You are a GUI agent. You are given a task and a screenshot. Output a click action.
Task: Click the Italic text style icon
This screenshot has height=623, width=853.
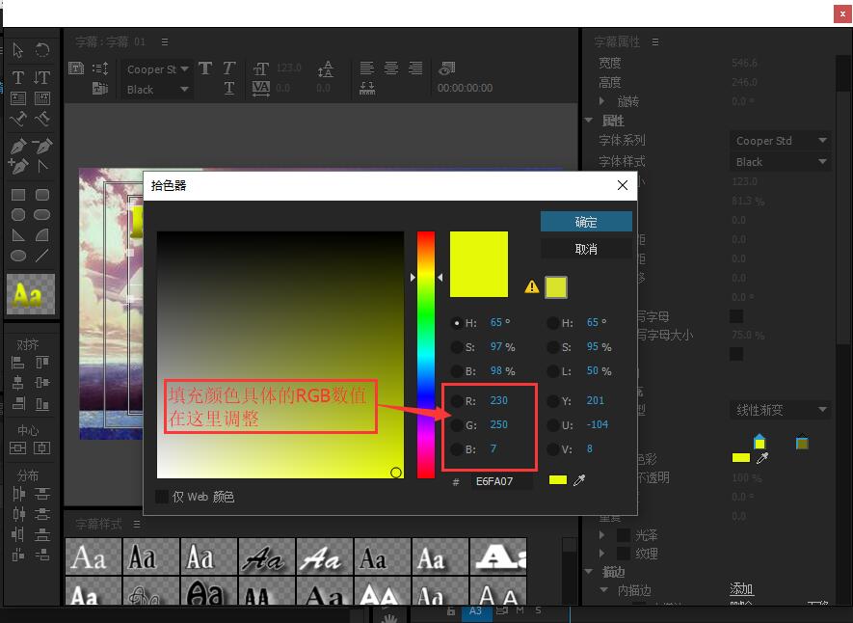[x=229, y=68]
